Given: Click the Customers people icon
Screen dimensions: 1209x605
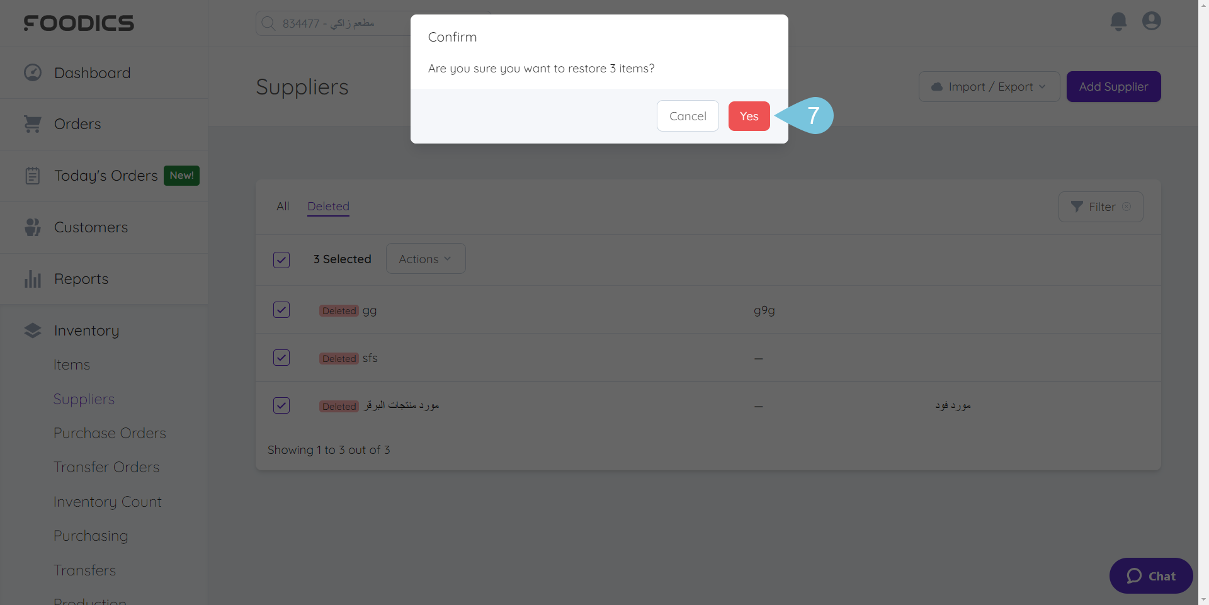Looking at the screenshot, I should pyautogui.click(x=33, y=227).
